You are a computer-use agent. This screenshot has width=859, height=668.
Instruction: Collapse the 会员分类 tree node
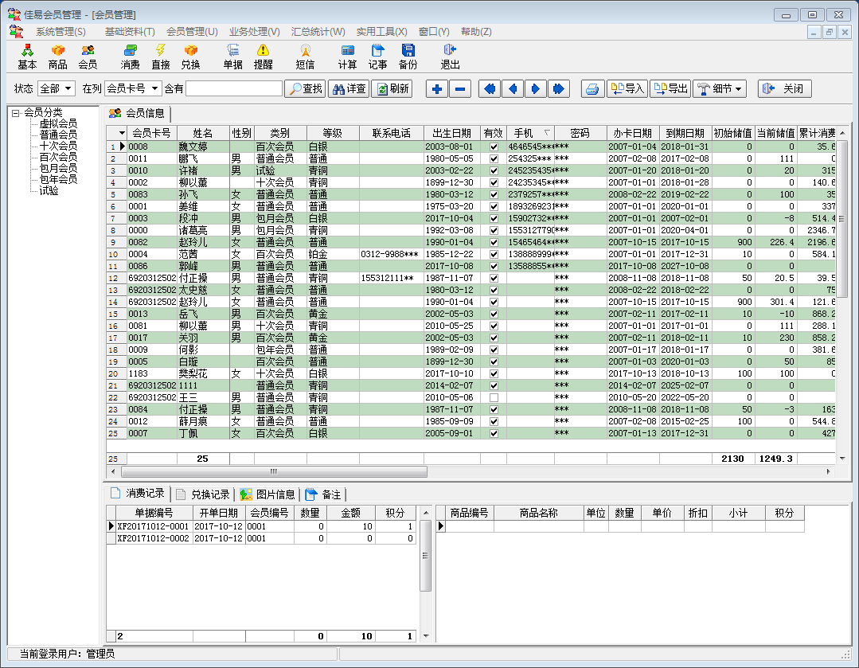click(x=15, y=113)
